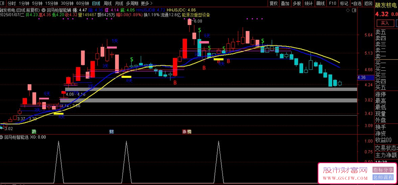This screenshot has height=185, width=398.
Task: Expand the 更多 period options
Action: (x=146, y=3)
